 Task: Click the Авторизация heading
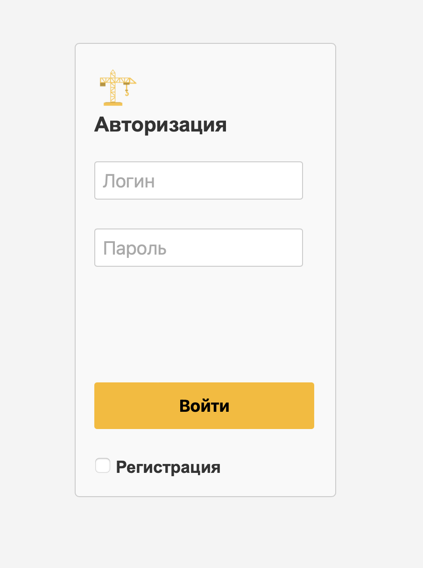161,125
